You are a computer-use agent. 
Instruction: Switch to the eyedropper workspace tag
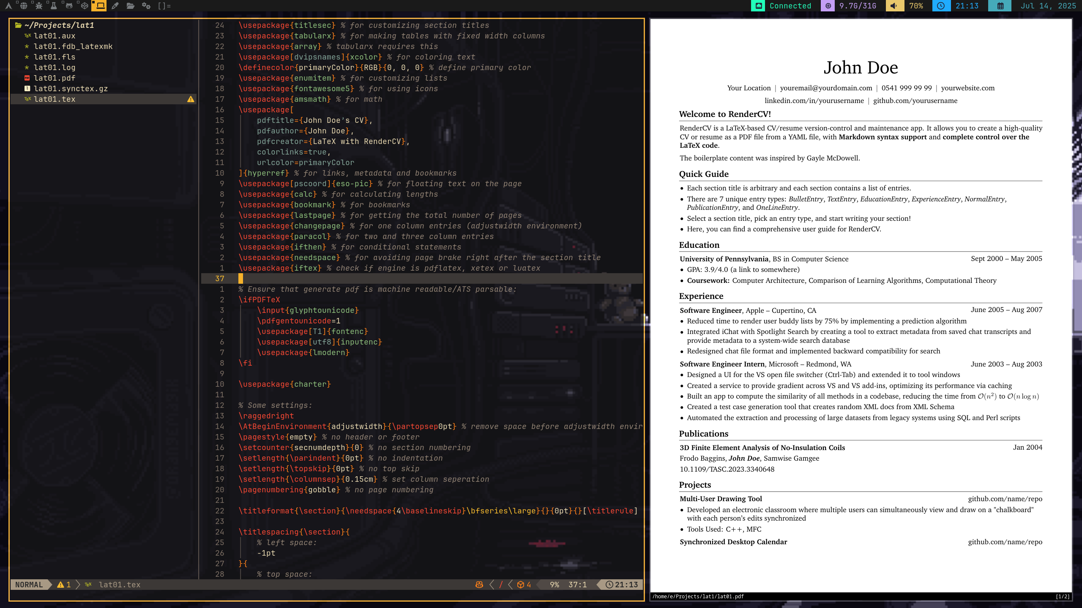[x=115, y=6]
